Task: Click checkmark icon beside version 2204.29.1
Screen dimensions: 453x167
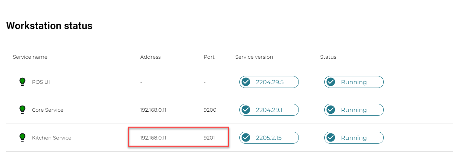Action: click(x=246, y=110)
